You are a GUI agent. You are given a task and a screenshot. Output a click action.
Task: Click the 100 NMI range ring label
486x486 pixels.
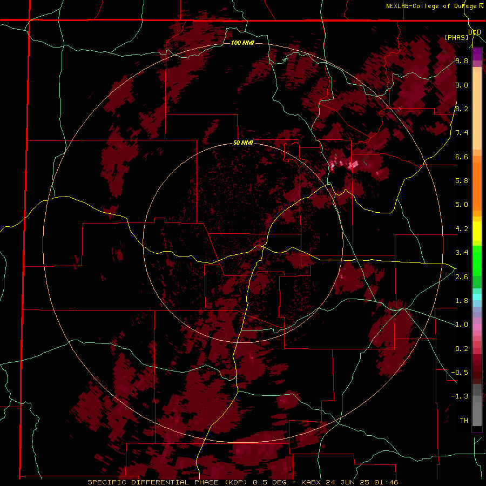click(242, 43)
